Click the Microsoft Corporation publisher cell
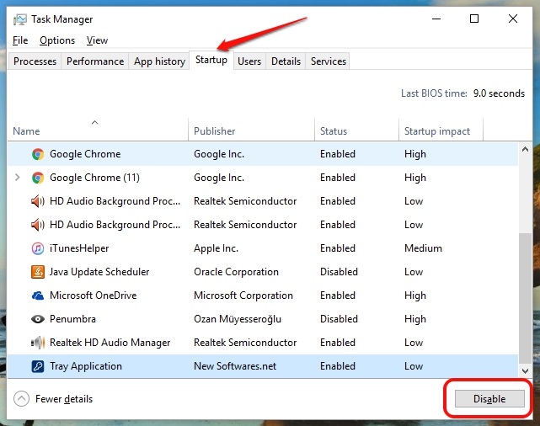 pyautogui.click(x=243, y=296)
